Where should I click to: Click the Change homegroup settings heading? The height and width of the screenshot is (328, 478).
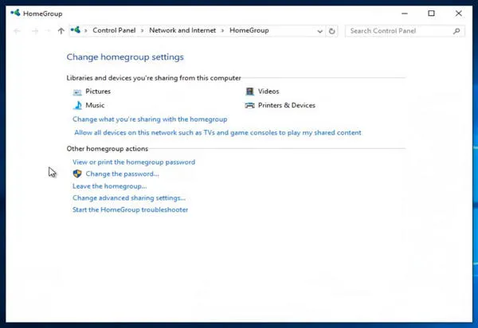pos(125,57)
